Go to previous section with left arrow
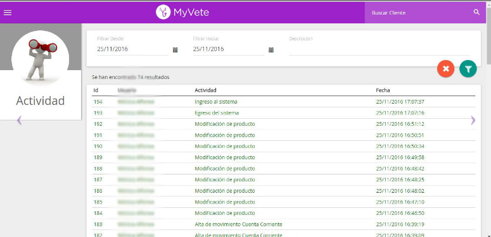 tap(19, 120)
